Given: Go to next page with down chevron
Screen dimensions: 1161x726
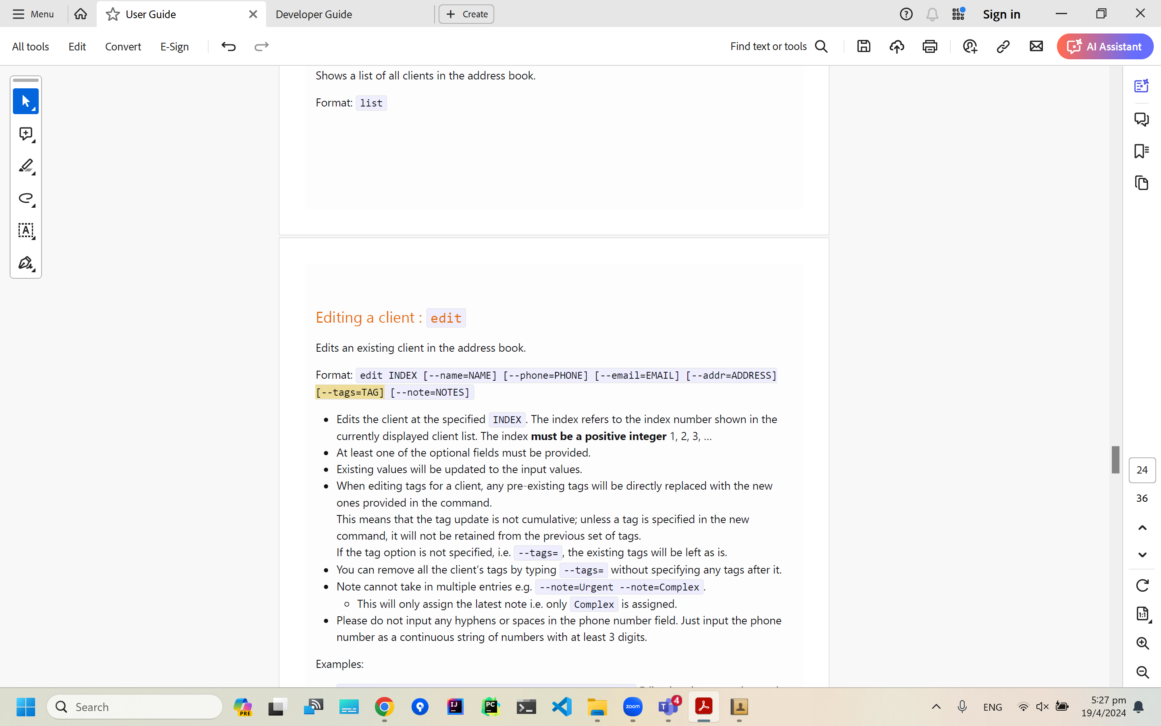Looking at the screenshot, I should (1142, 555).
